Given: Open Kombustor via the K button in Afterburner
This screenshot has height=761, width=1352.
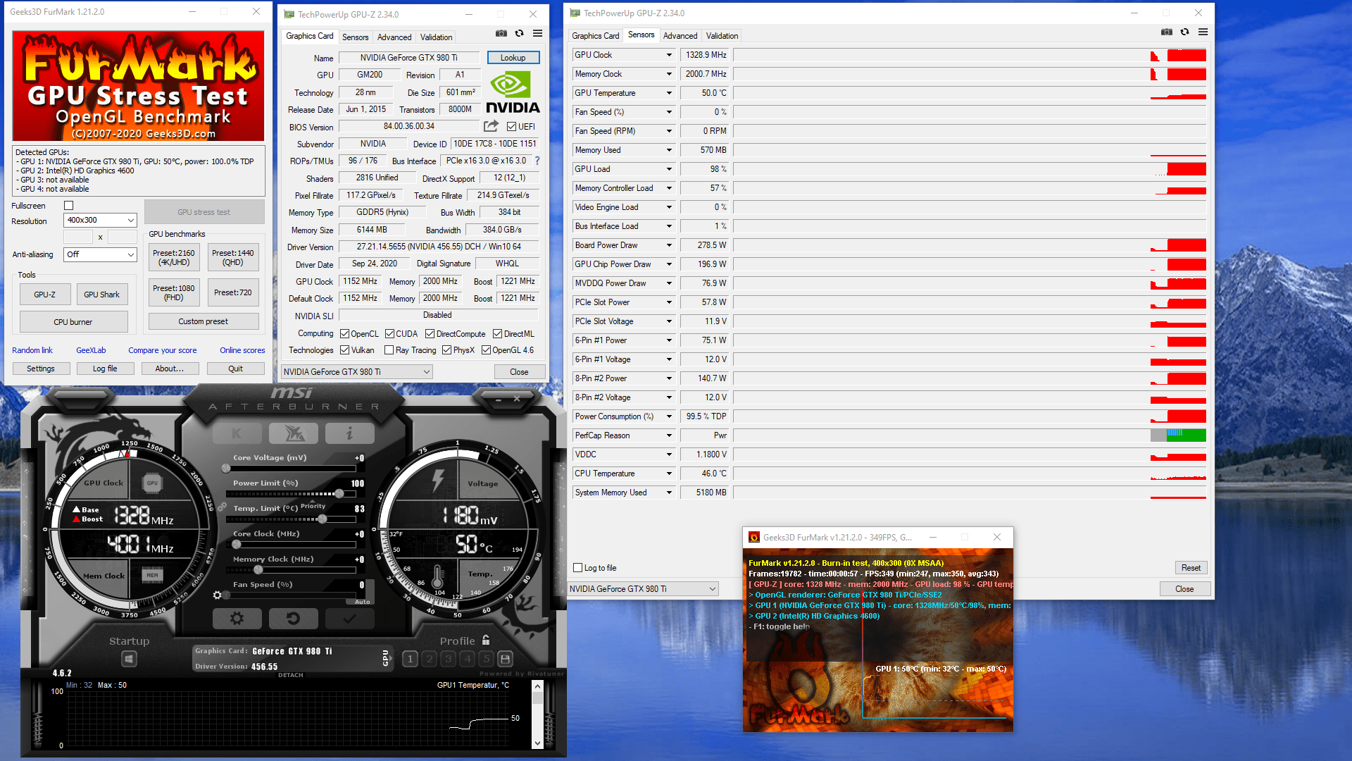Looking at the screenshot, I should (237, 433).
